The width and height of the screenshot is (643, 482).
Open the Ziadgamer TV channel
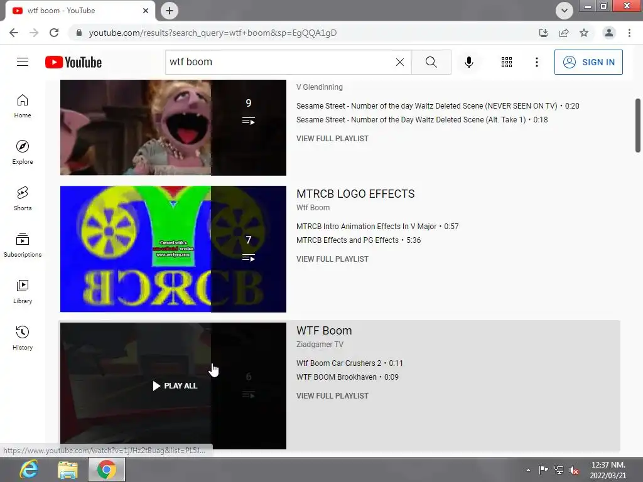(x=320, y=345)
